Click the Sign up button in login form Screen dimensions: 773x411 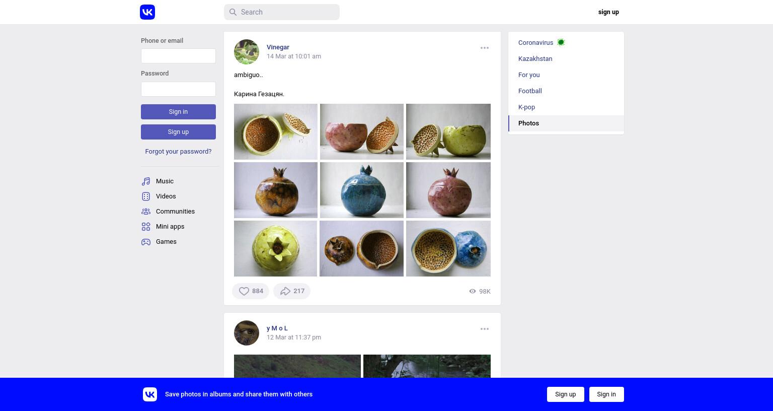[x=178, y=132]
